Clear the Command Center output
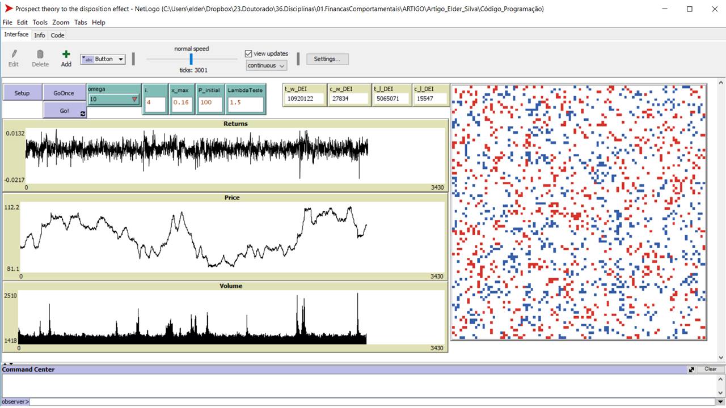726x408 pixels. [x=711, y=368]
